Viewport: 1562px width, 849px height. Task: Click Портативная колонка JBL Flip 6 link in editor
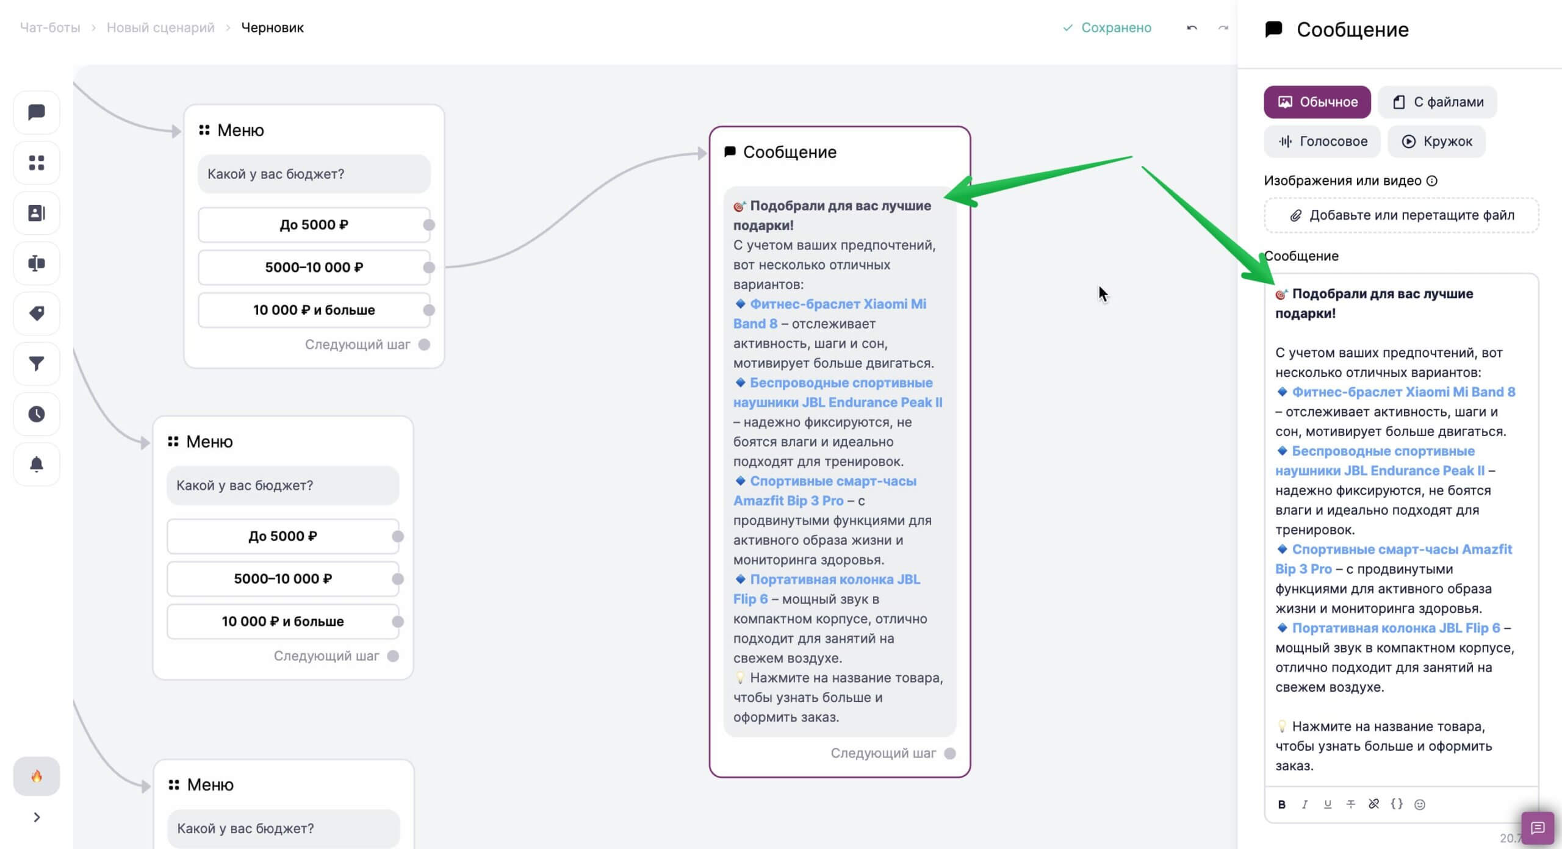pos(1396,628)
